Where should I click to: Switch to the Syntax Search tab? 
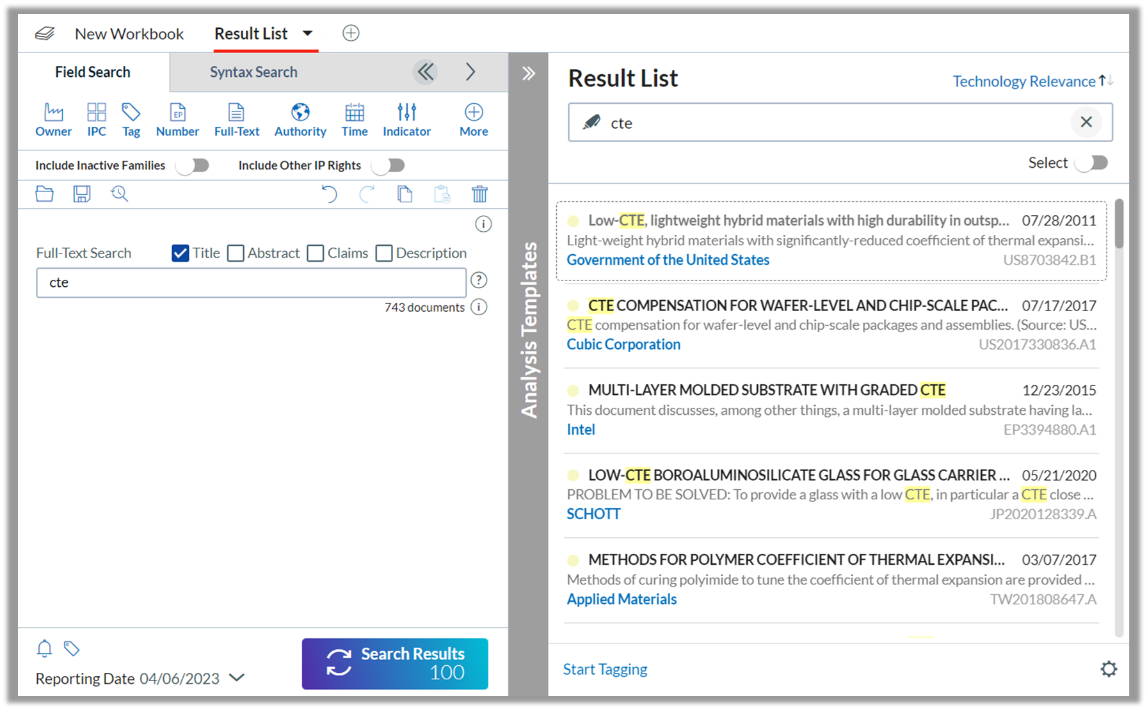[253, 72]
